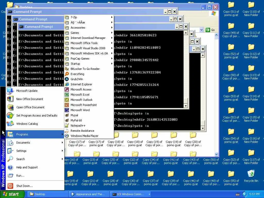Open Help and Support
The height and width of the screenshot is (198, 264).
tap(35, 167)
